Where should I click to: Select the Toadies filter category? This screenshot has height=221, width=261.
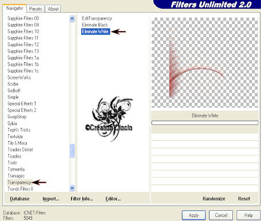pos(14,156)
